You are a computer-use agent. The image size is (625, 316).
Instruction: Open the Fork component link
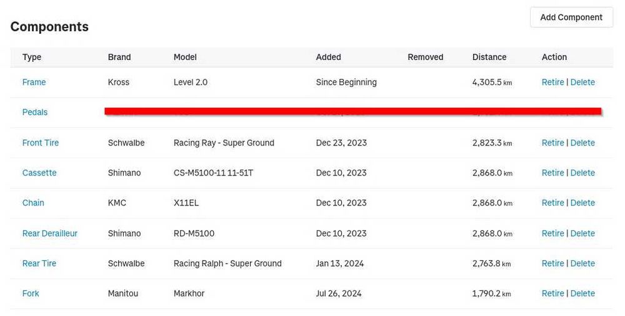pos(31,294)
